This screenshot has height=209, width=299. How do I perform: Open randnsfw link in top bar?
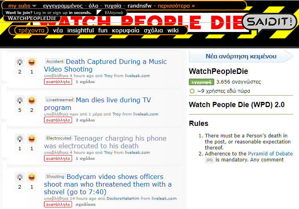139,6
